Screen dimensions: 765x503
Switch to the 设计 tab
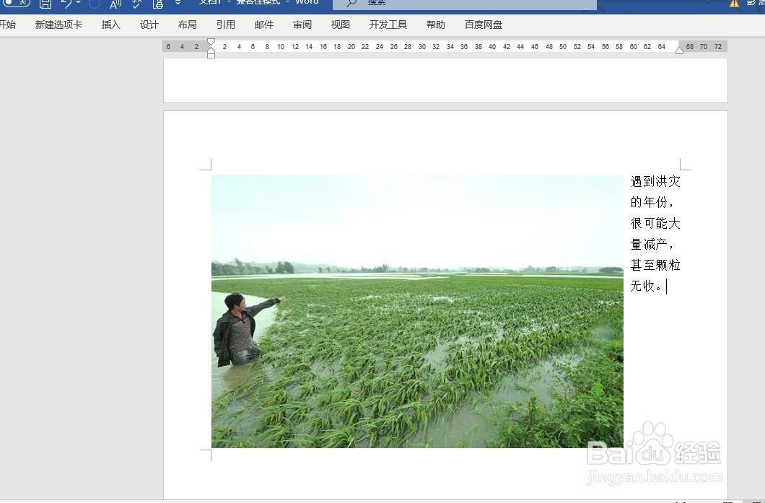tap(149, 25)
